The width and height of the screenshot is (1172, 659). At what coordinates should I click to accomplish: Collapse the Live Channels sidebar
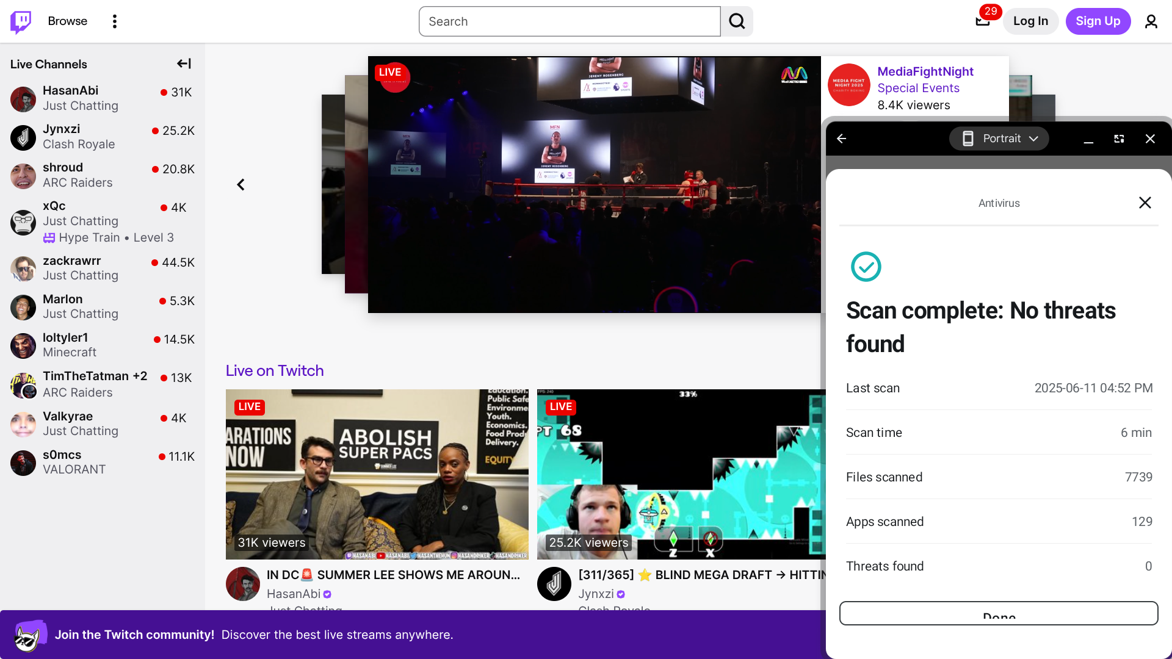(x=184, y=63)
